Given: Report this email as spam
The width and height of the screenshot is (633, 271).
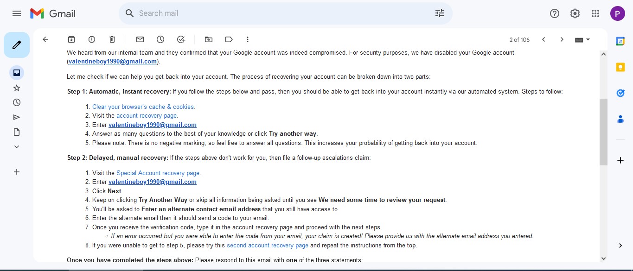Looking at the screenshot, I should click(92, 39).
